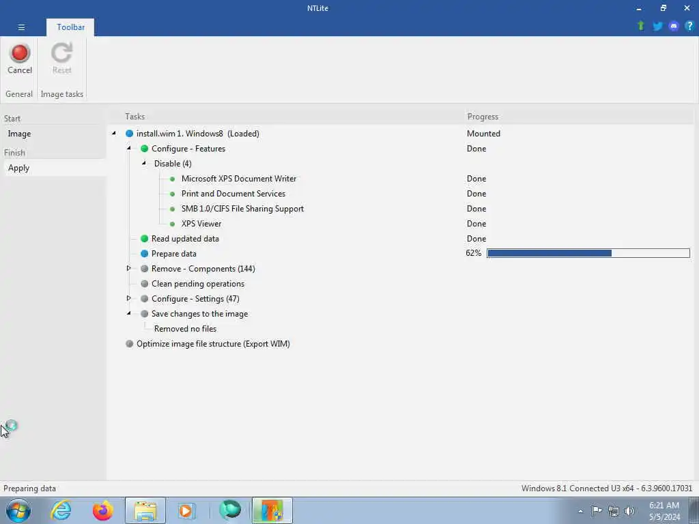The height and width of the screenshot is (524, 699).
Task: Click the gray dot beside Optimize image file
Action: coord(129,344)
